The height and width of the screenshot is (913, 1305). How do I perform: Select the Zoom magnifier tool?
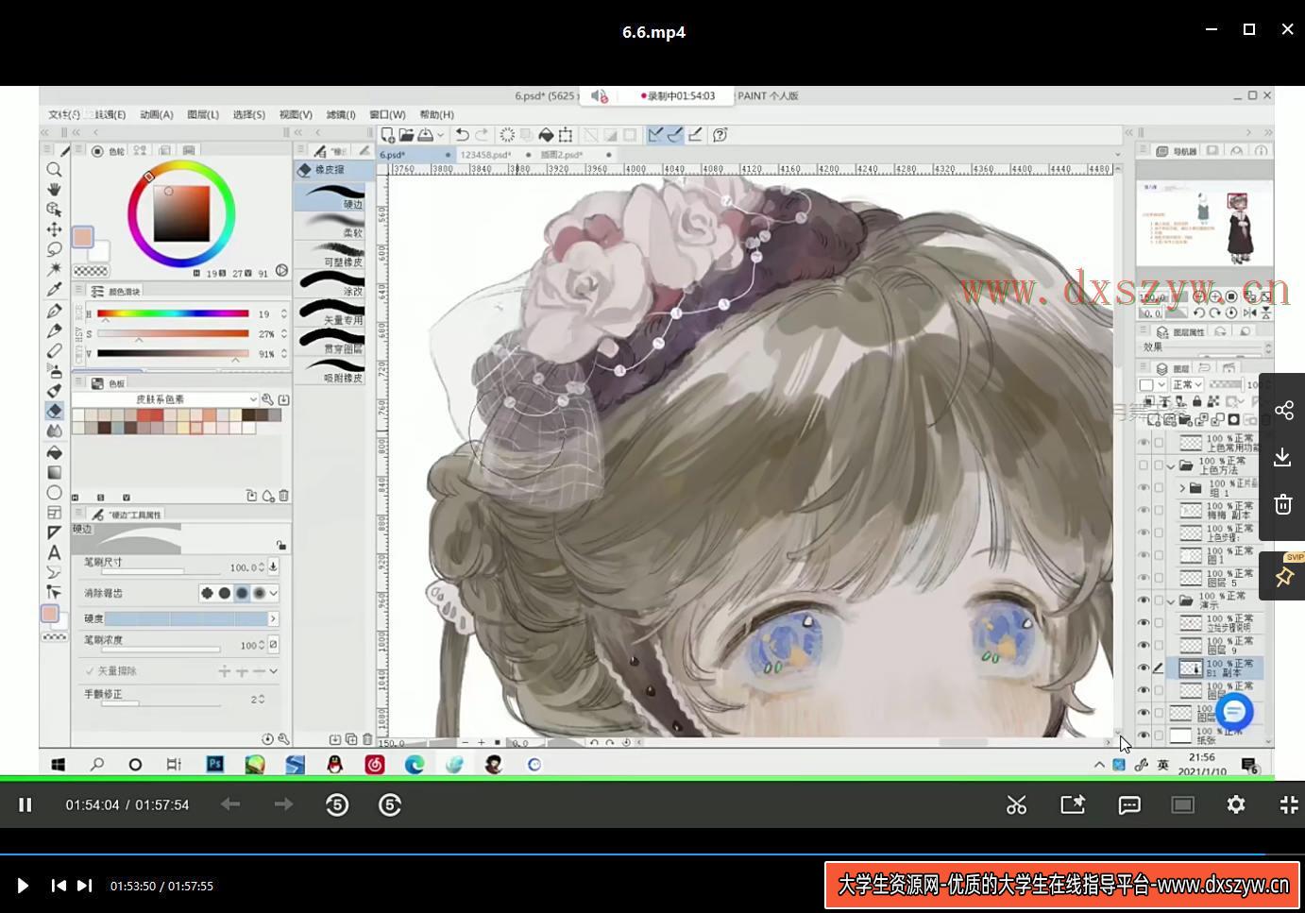click(54, 169)
